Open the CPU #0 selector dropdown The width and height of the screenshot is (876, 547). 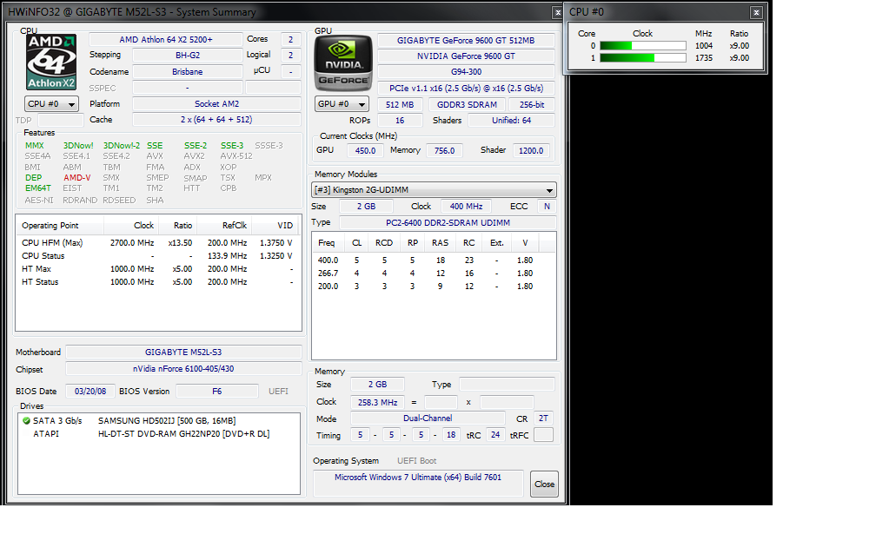pos(51,104)
